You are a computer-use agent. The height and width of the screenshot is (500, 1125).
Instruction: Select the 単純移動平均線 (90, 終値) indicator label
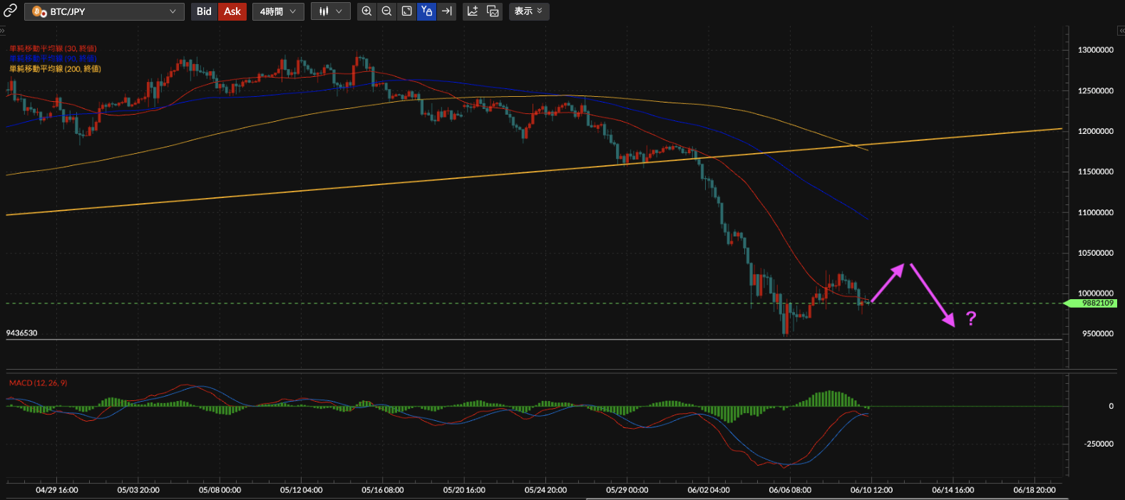53,58
